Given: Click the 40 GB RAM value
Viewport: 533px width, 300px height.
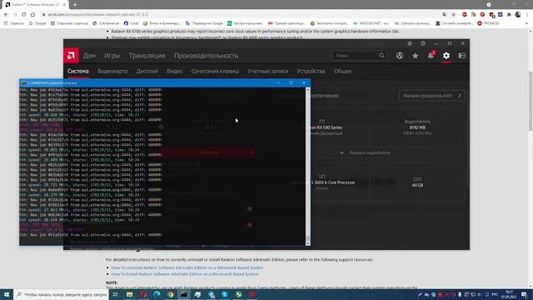Looking at the screenshot, I should [417, 185].
